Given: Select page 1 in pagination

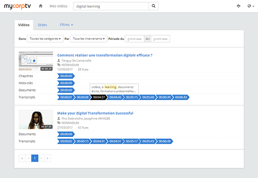Looking at the screenshot, I should (35, 158).
